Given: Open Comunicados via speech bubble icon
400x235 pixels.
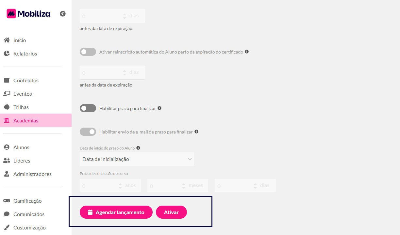Looking at the screenshot, I should [7, 214].
